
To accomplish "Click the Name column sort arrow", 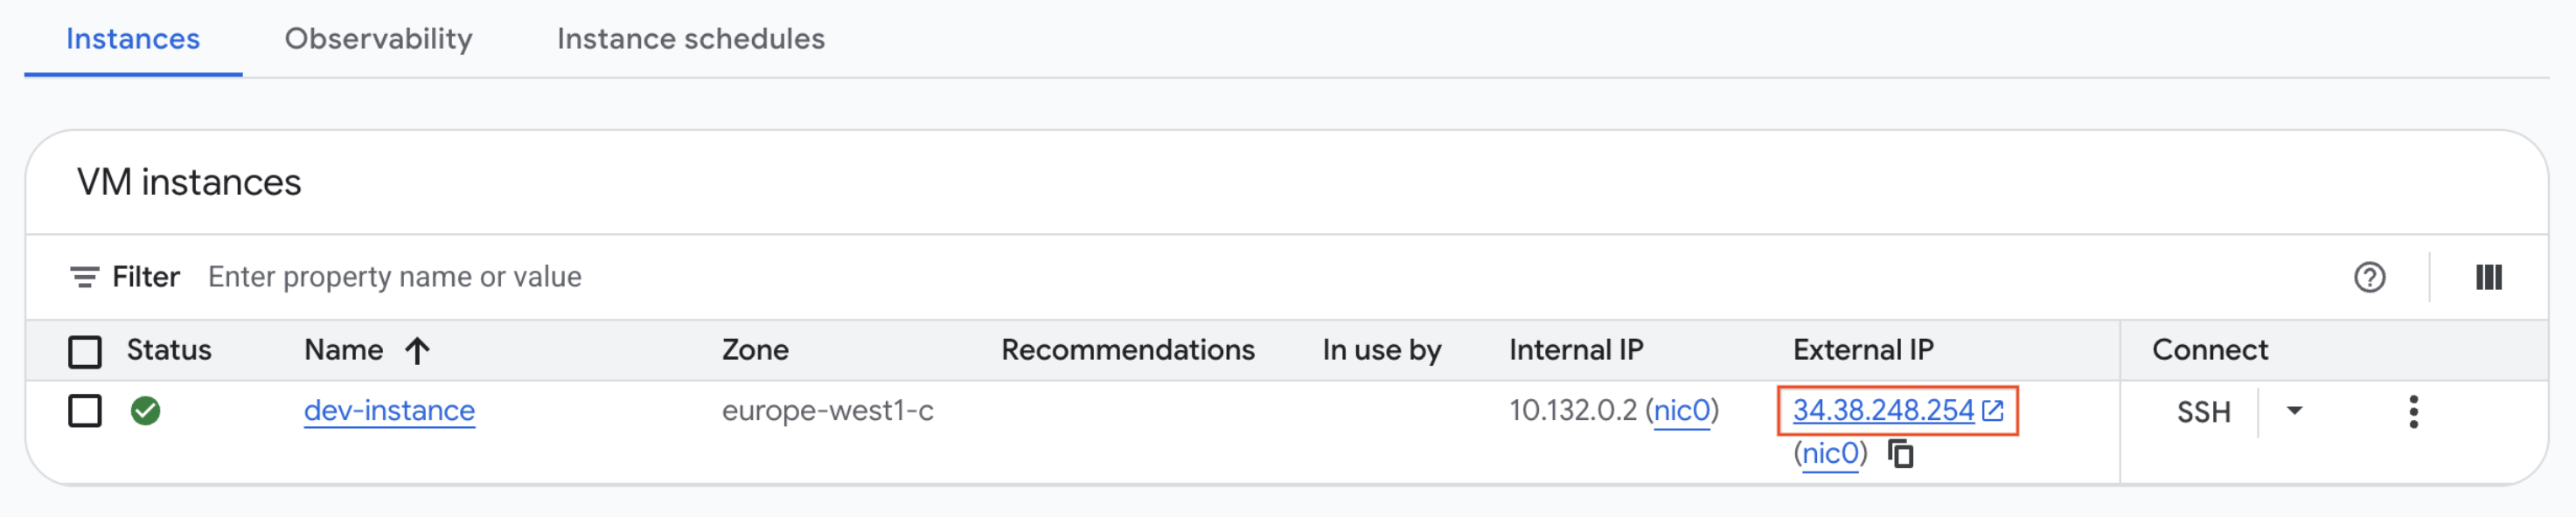I will pyautogui.click(x=417, y=349).
